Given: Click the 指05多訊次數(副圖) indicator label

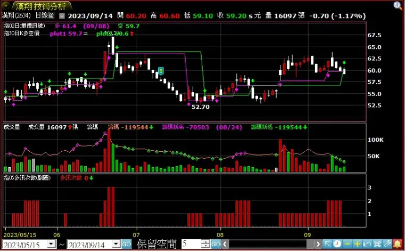Looking at the screenshot, I should [27, 178].
